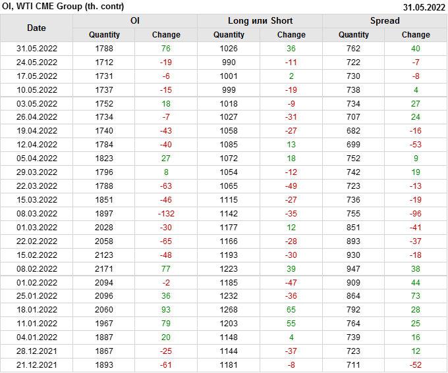Click the table title "OI, WTI CME Group"
The height and width of the screenshot is (373, 448).
coord(58,7)
